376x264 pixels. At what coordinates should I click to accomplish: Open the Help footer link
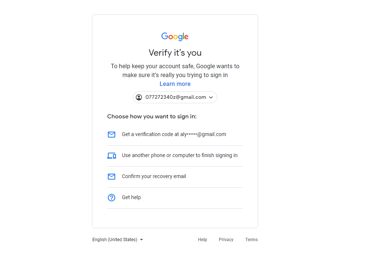pyautogui.click(x=202, y=240)
